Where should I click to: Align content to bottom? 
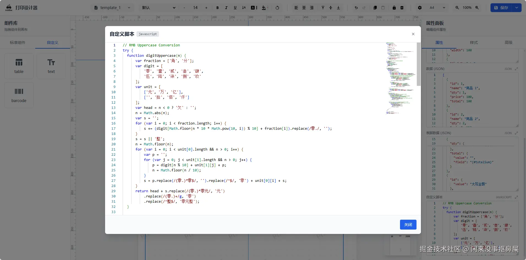338,8
